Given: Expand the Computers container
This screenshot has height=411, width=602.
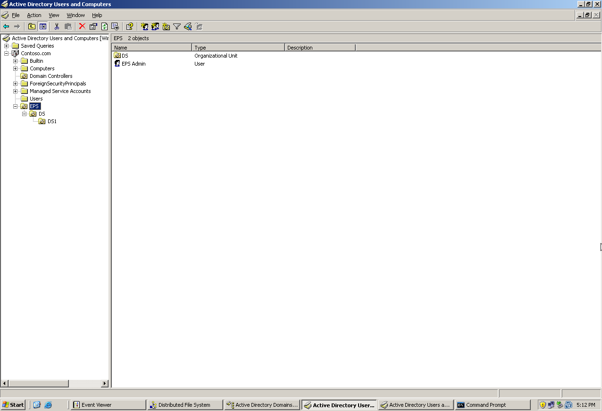Looking at the screenshot, I should (15, 68).
